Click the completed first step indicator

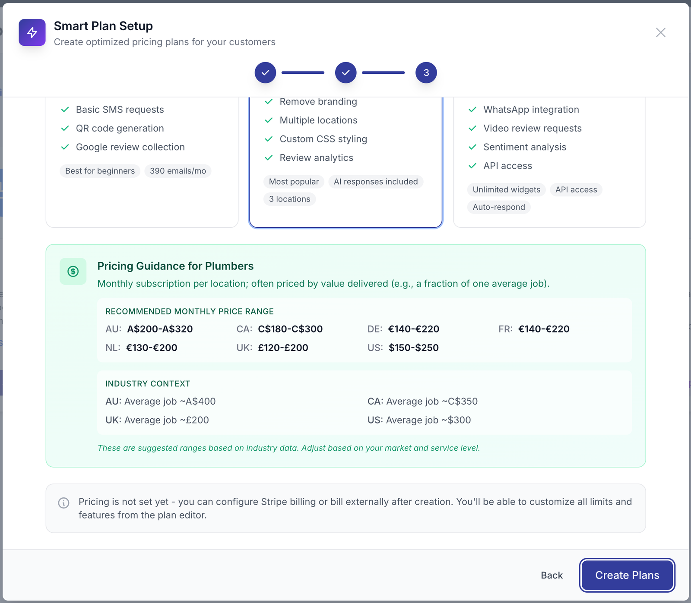(x=265, y=72)
